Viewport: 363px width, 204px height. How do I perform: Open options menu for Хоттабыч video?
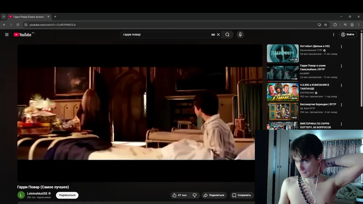(x=341, y=47)
